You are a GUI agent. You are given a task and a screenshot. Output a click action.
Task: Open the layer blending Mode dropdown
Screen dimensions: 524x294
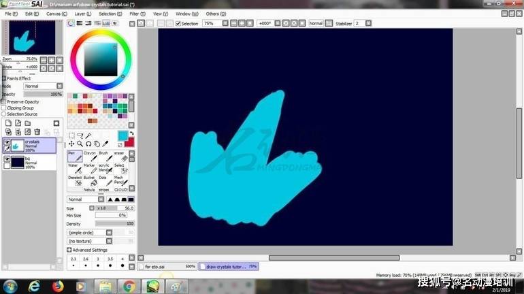pos(59,86)
